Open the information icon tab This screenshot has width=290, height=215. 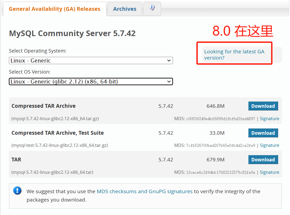pos(152,9)
